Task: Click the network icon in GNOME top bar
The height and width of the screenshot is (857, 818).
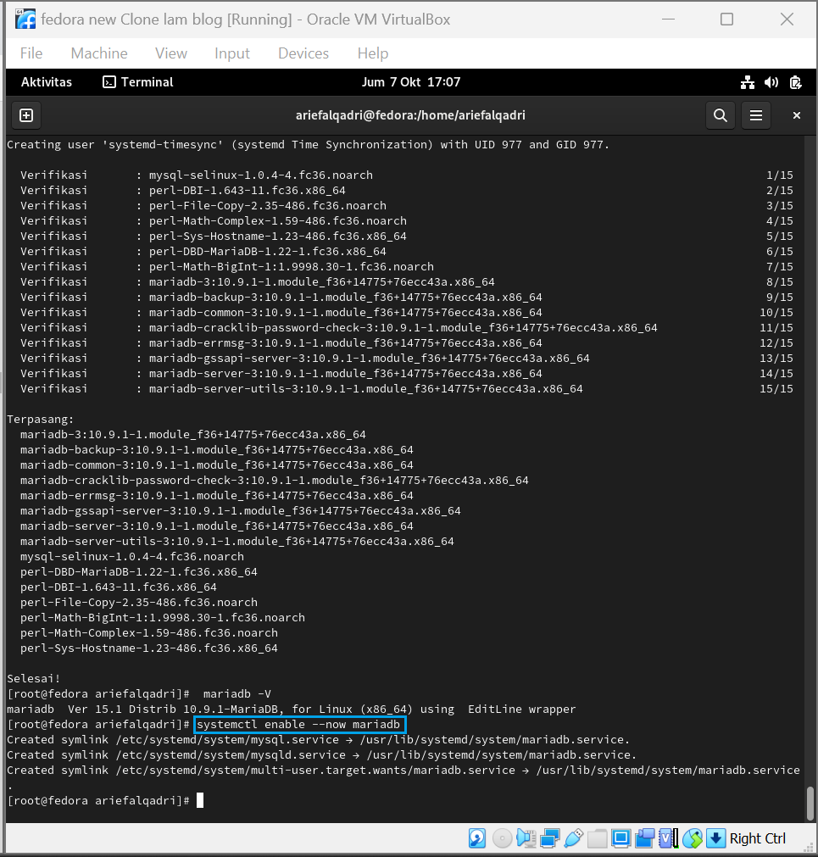Action: (748, 82)
